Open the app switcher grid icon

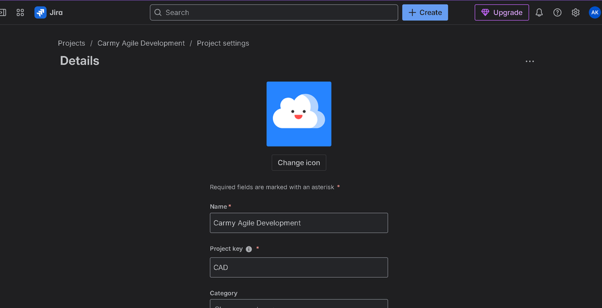(x=20, y=12)
